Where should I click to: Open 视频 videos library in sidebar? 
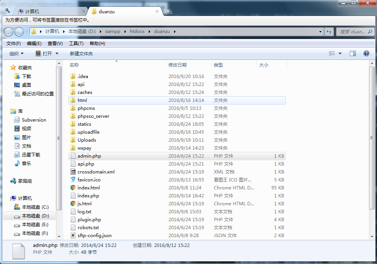(x=23, y=128)
